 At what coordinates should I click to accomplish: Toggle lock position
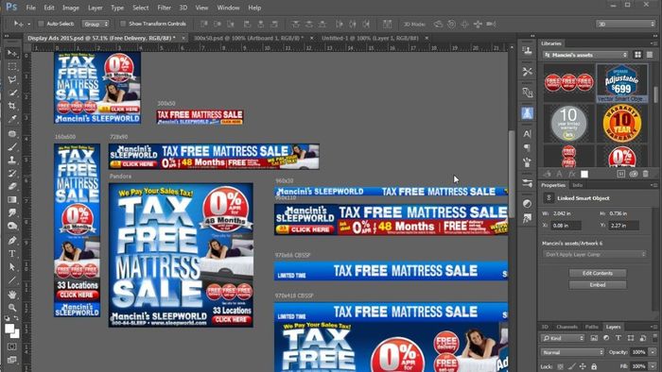583,366
